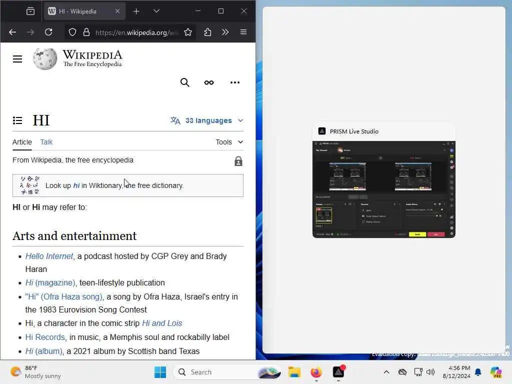Click the page protection lock icon
Viewport: 512px width, 384px height.
click(x=238, y=161)
